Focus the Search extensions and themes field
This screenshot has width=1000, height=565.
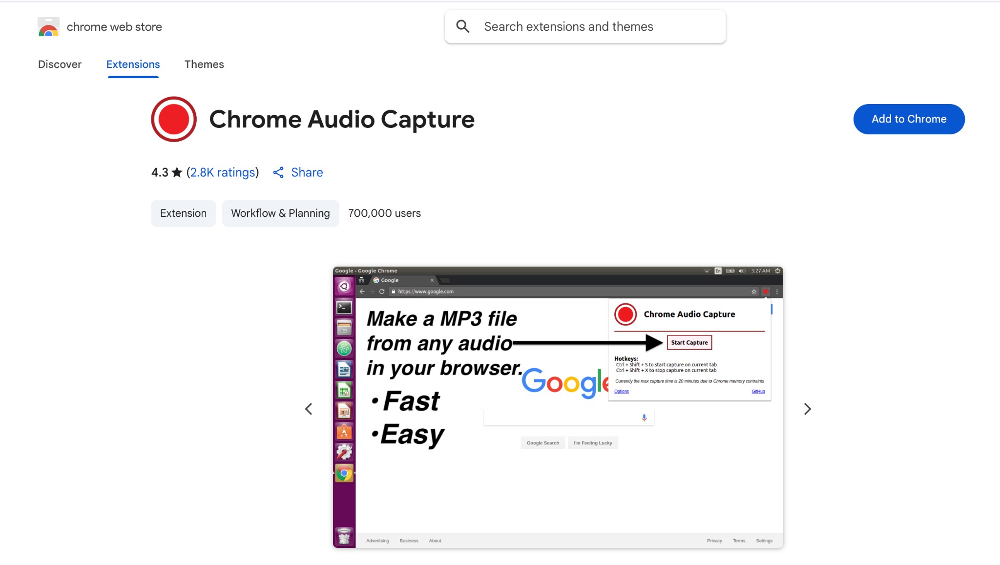[585, 26]
